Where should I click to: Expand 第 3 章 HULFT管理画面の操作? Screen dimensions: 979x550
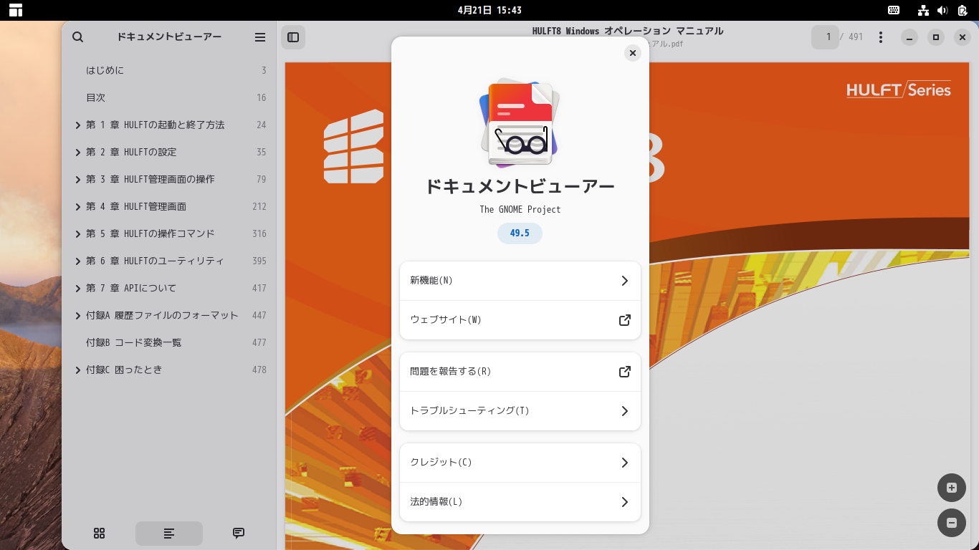77,180
